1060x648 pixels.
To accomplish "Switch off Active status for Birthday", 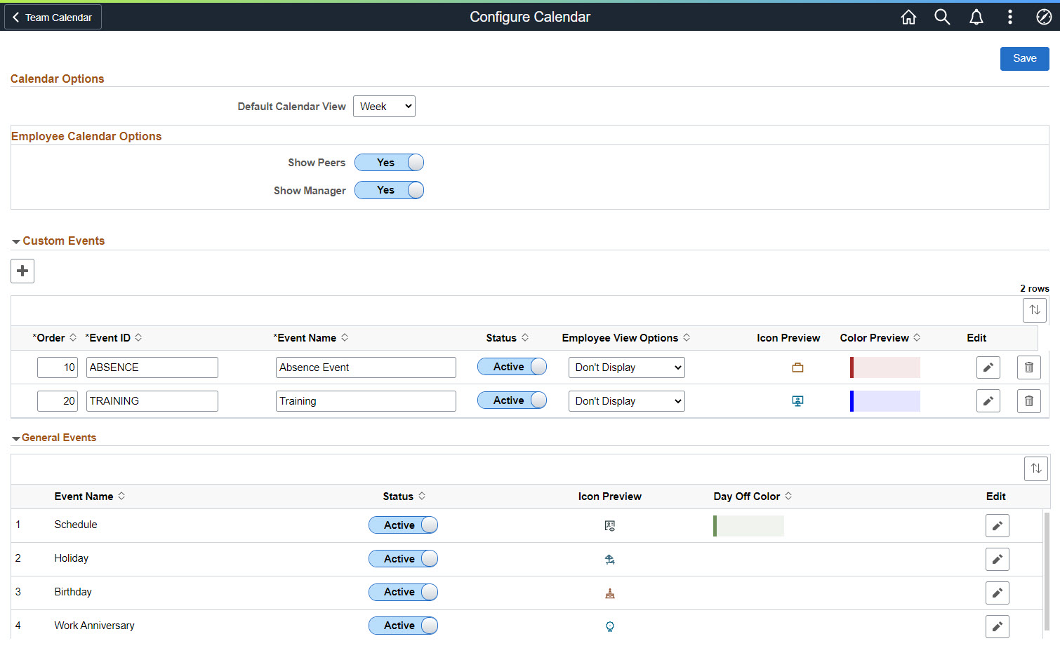I will (403, 592).
